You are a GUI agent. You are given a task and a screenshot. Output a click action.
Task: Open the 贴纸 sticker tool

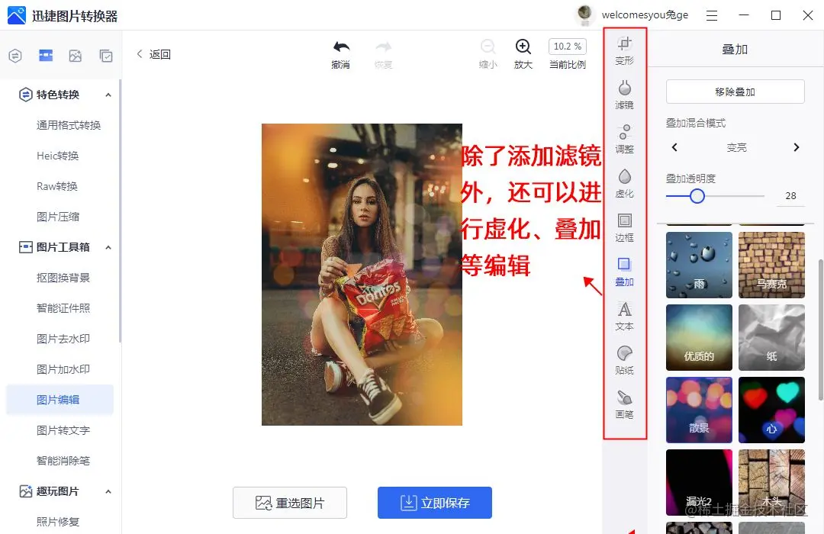pyautogui.click(x=624, y=360)
